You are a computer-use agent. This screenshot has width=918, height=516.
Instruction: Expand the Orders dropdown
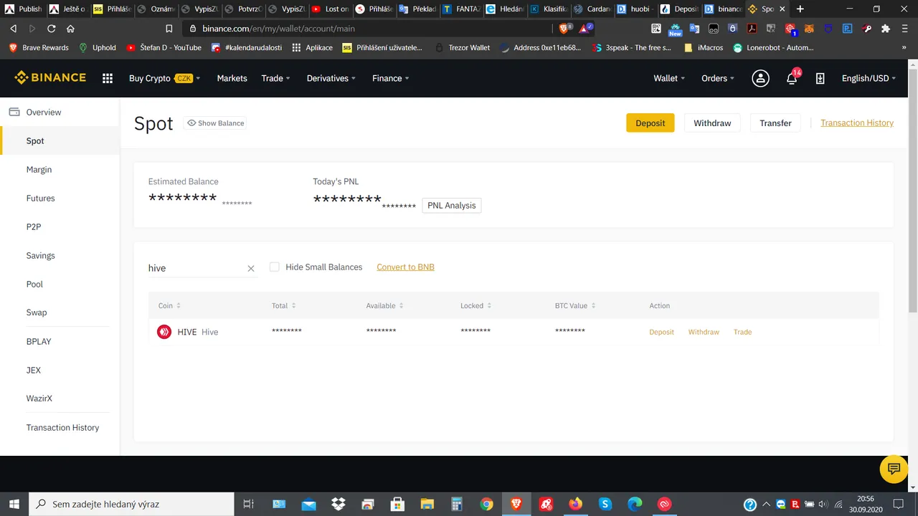[x=719, y=79]
